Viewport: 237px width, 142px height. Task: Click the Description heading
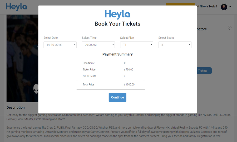[x=16, y=108]
